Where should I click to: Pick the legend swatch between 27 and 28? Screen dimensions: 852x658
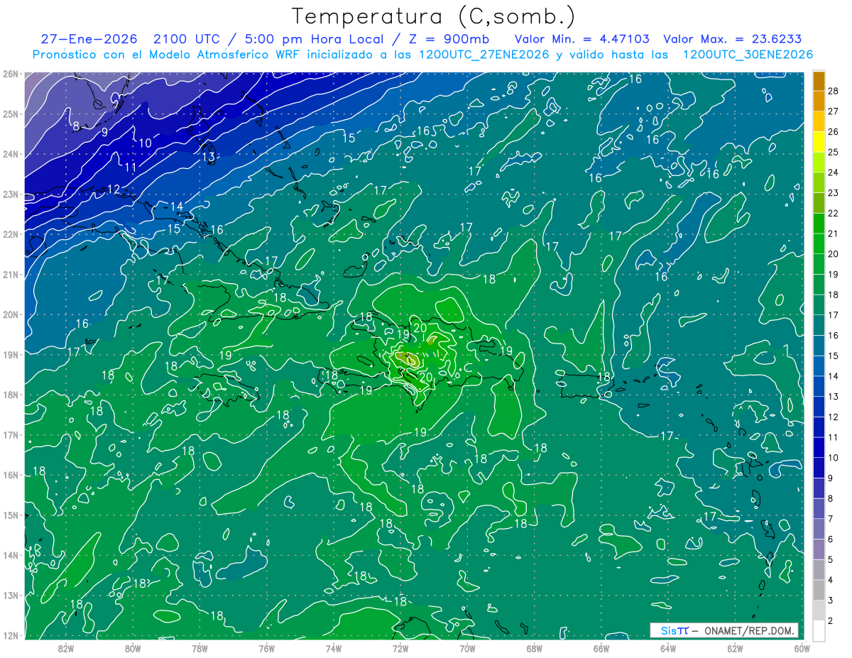click(x=819, y=101)
